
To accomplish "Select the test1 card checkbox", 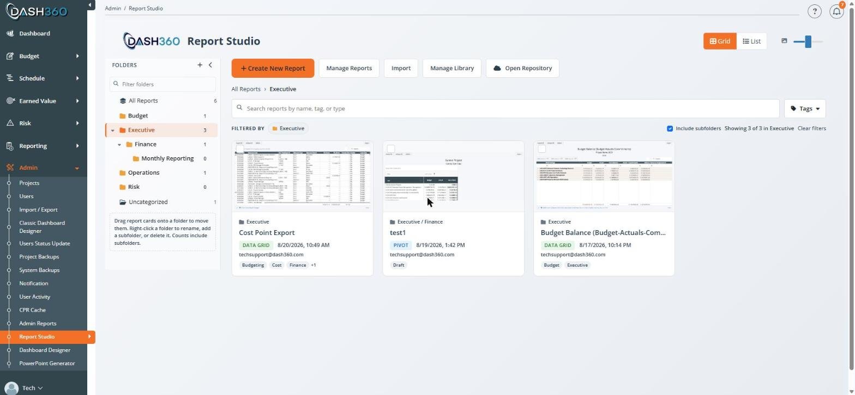I will click(x=390, y=149).
